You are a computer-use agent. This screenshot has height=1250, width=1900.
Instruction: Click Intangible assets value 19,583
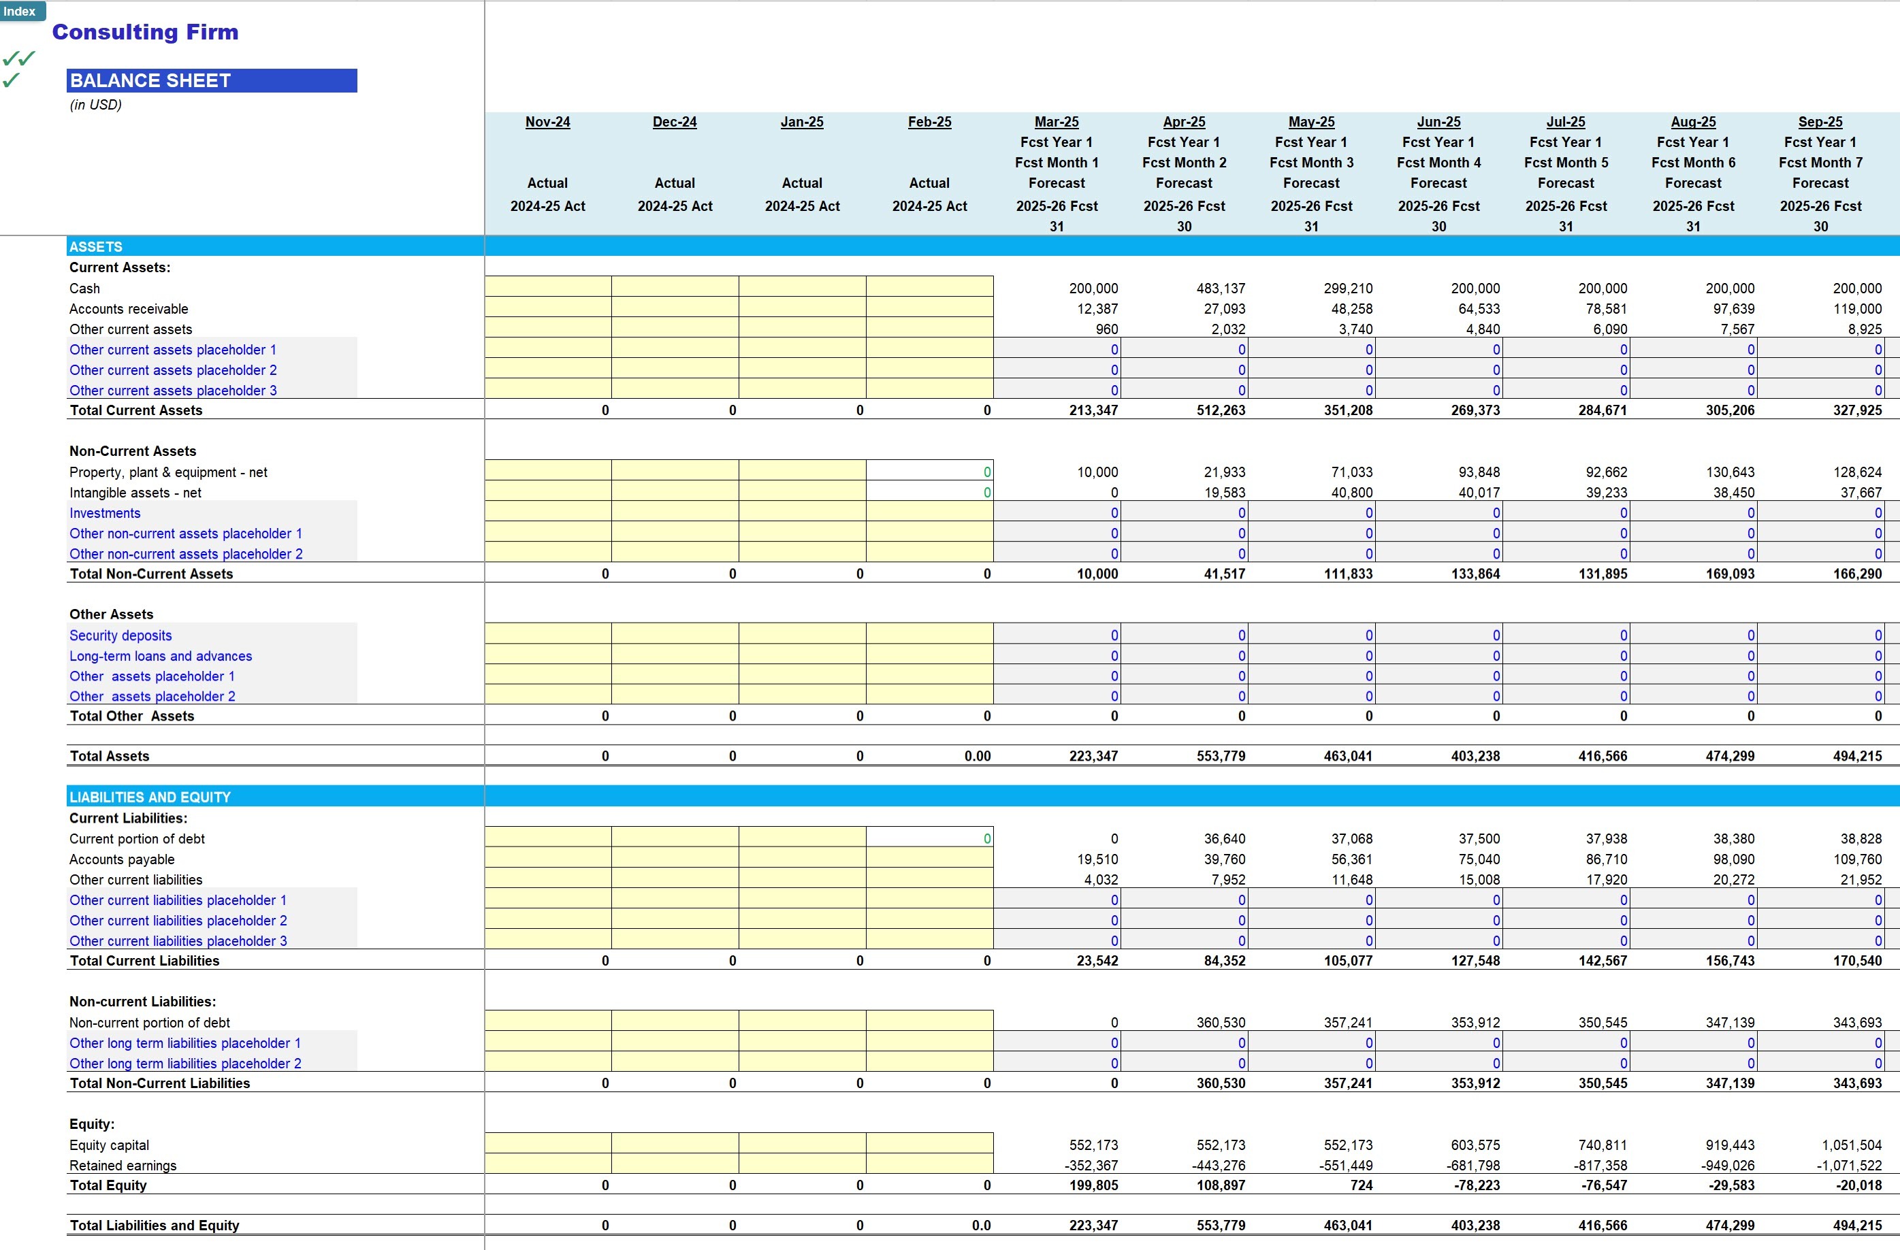point(1225,493)
